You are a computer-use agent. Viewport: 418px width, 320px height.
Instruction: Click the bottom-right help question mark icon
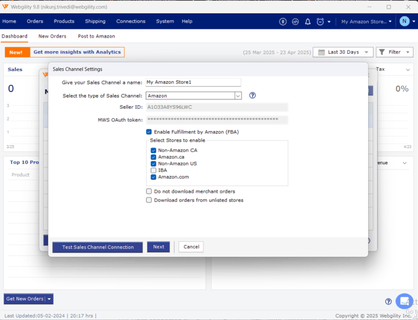click(388, 301)
